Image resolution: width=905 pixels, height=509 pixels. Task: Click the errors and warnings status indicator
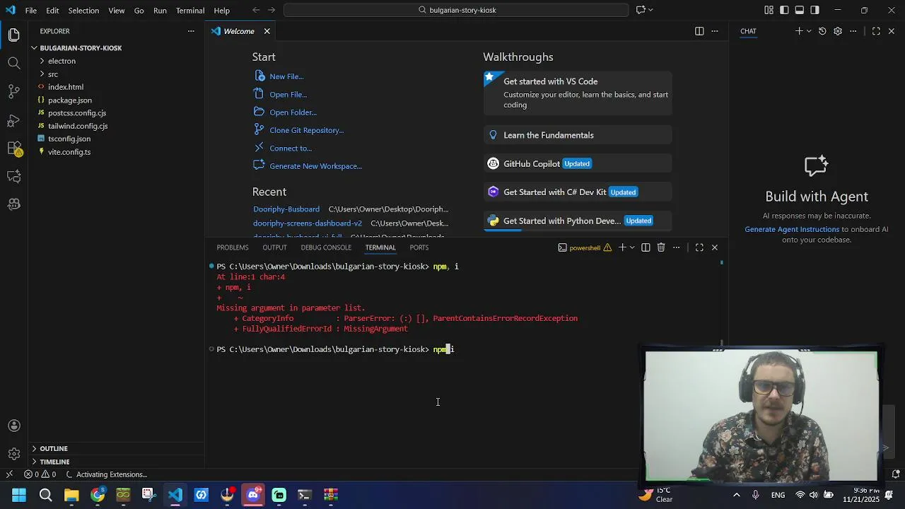40,474
